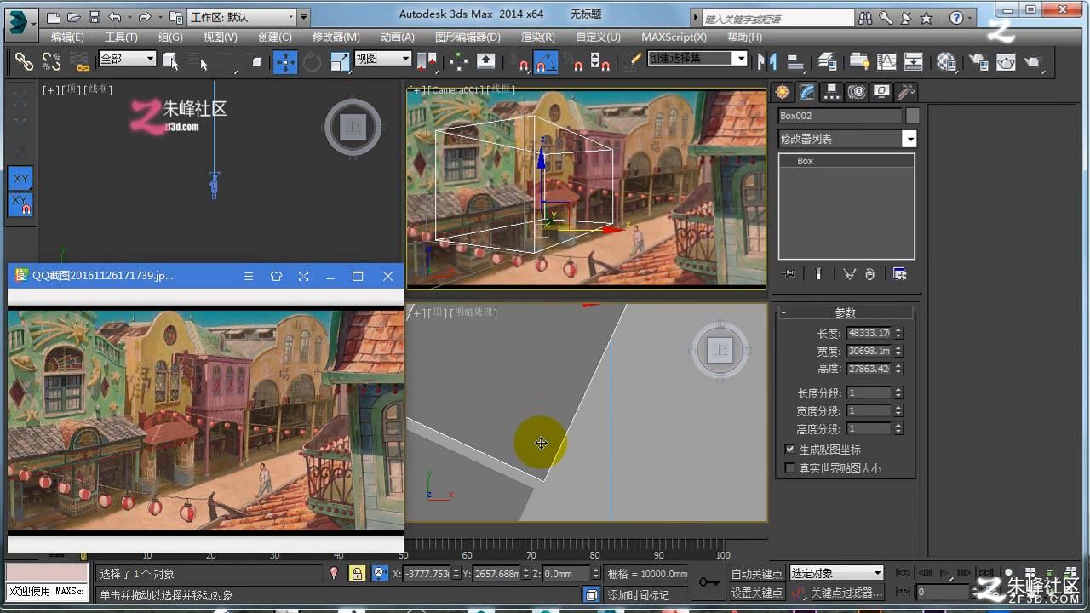Image resolution: width=1090 pixels, height=613 pixels.
Task: Click the Render Production teapot icon
Action: (1033, 61)
